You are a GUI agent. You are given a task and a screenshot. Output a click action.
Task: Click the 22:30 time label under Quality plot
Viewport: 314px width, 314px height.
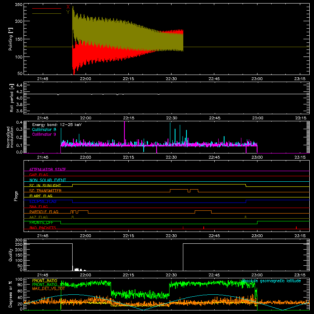(172, 275)
